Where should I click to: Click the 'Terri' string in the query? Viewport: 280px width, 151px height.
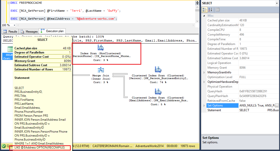click(x=76, y=11)
